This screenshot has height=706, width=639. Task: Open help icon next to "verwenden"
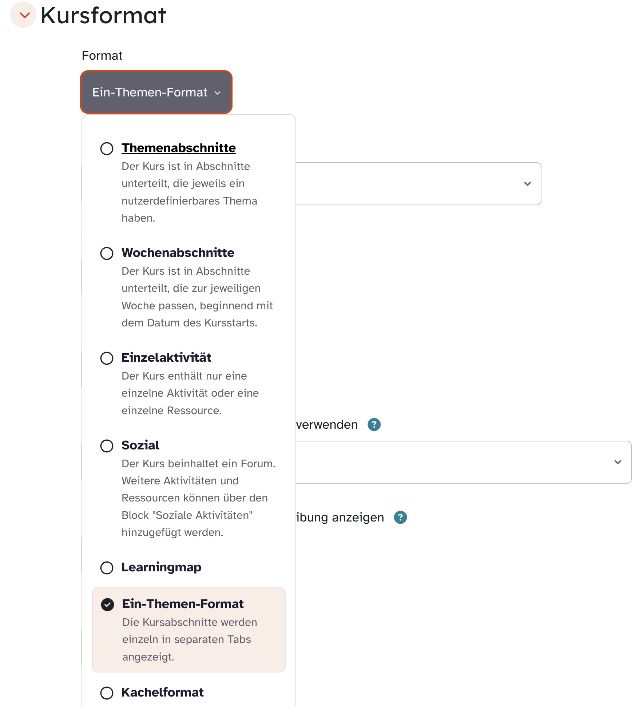click(x=374, y=425)
